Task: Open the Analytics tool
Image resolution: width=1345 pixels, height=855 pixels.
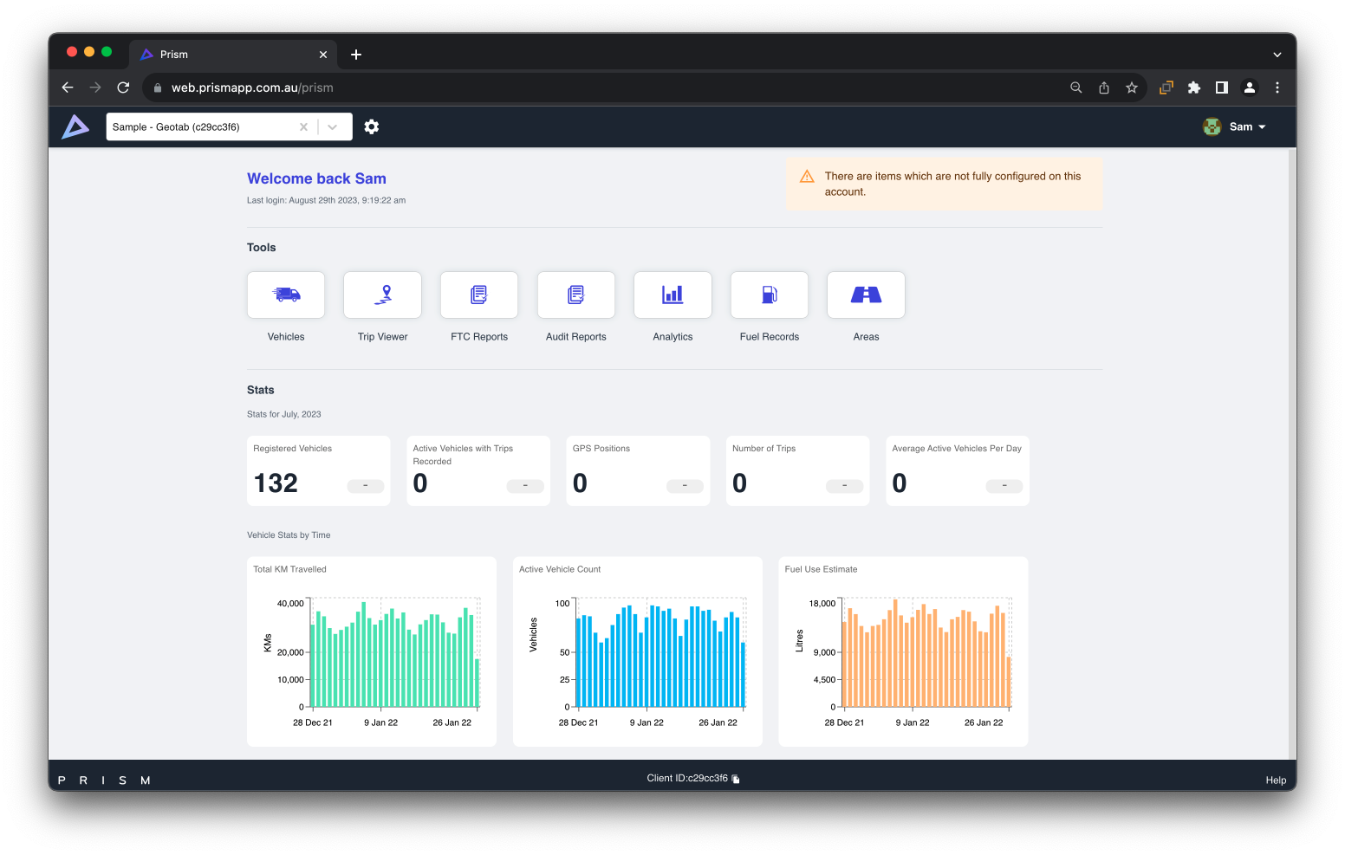Action: pyautogui.click(x=672, y=295)
